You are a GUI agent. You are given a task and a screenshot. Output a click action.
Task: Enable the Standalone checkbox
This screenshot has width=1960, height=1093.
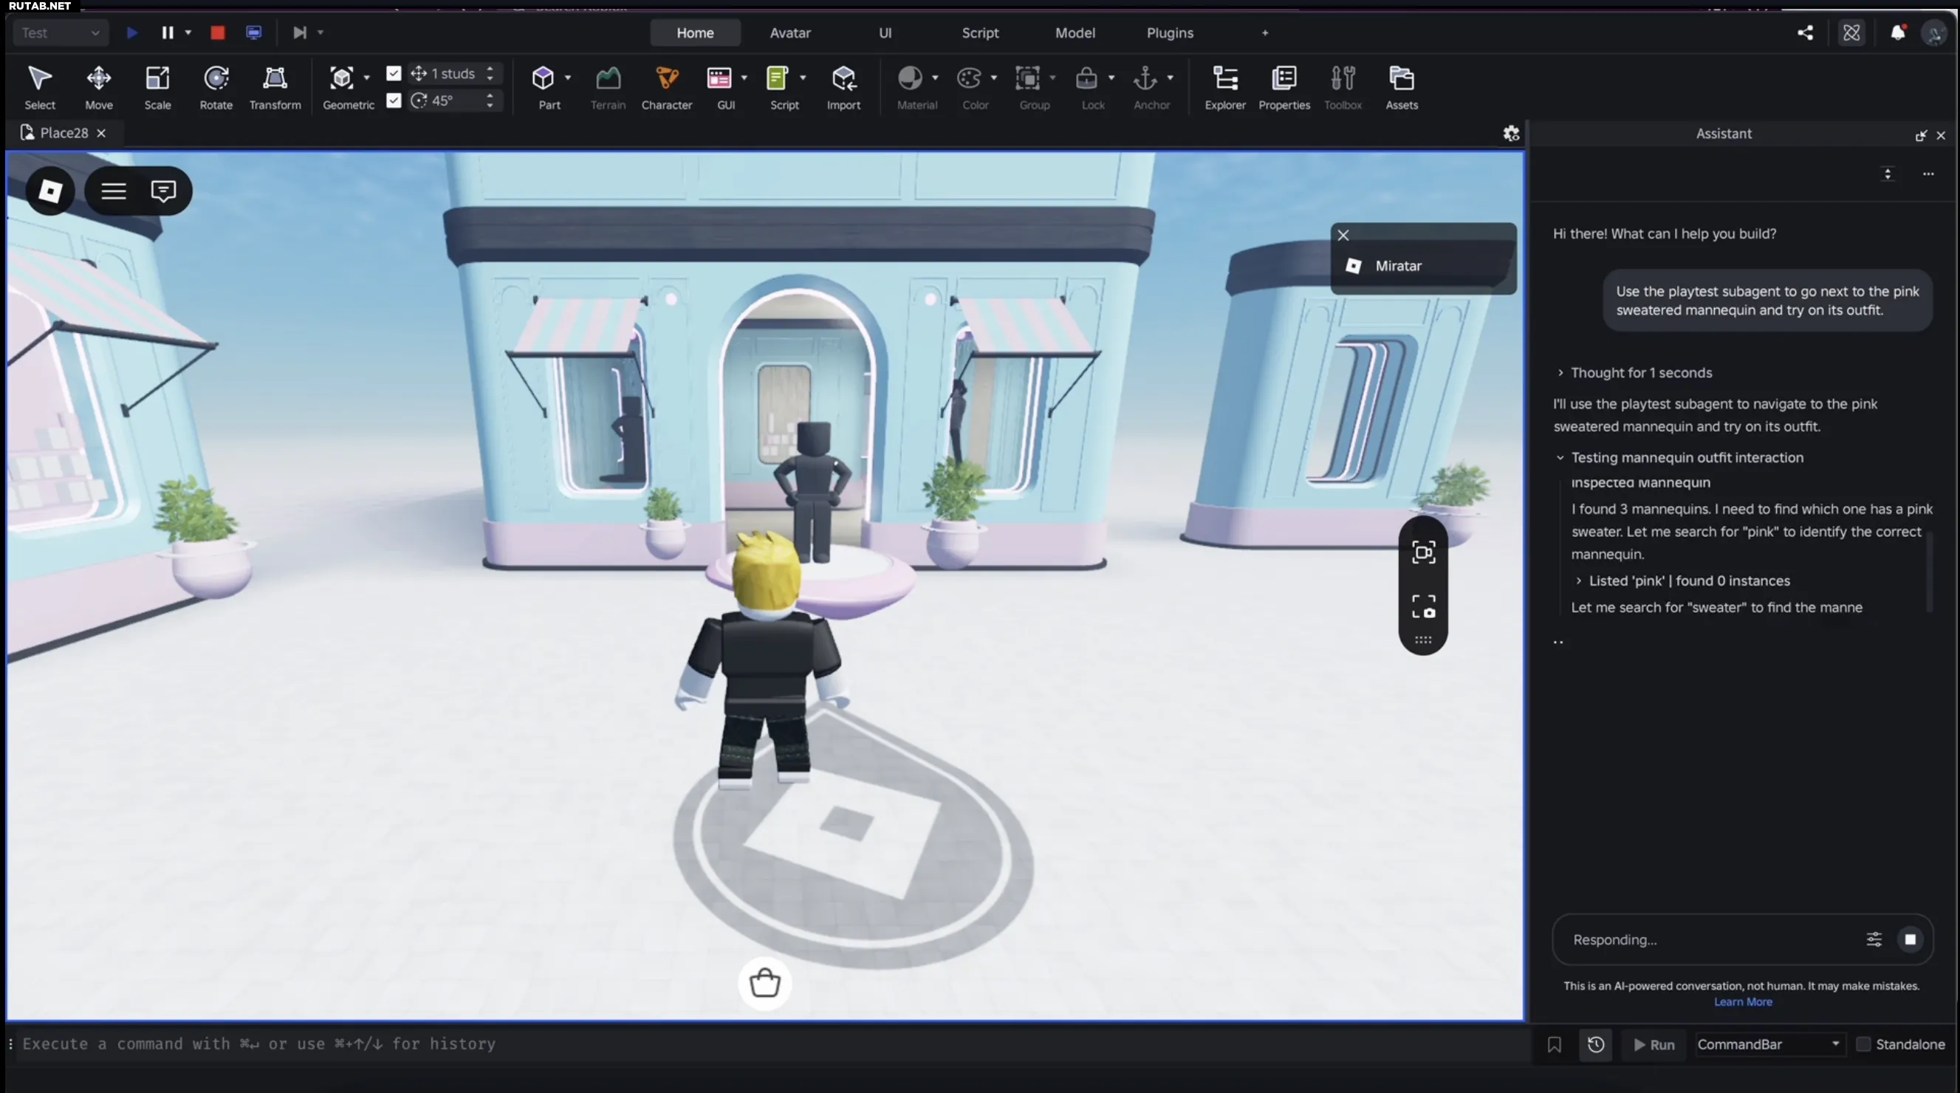[1863, 1044]
